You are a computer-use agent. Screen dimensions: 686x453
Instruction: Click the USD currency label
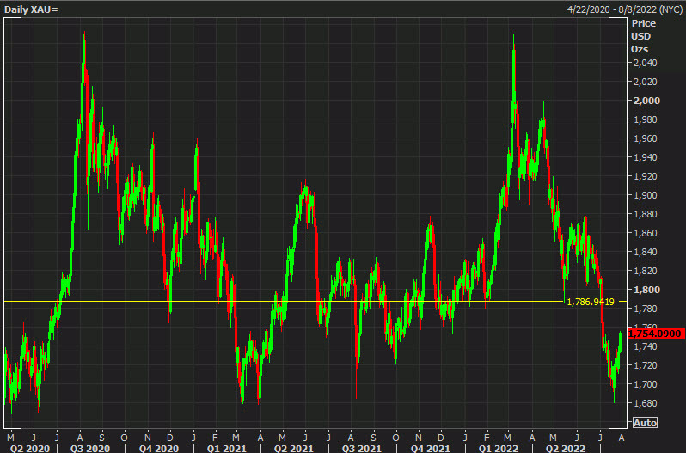(641, 36)
